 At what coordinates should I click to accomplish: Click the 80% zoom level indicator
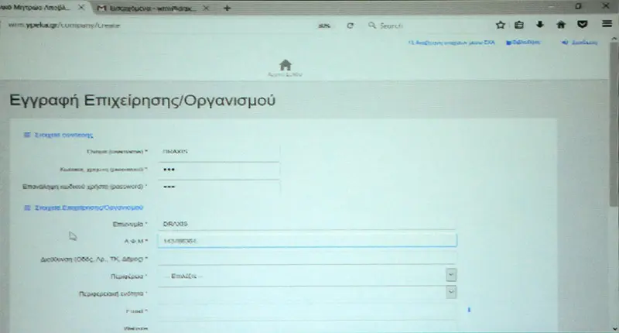point(324,26)
